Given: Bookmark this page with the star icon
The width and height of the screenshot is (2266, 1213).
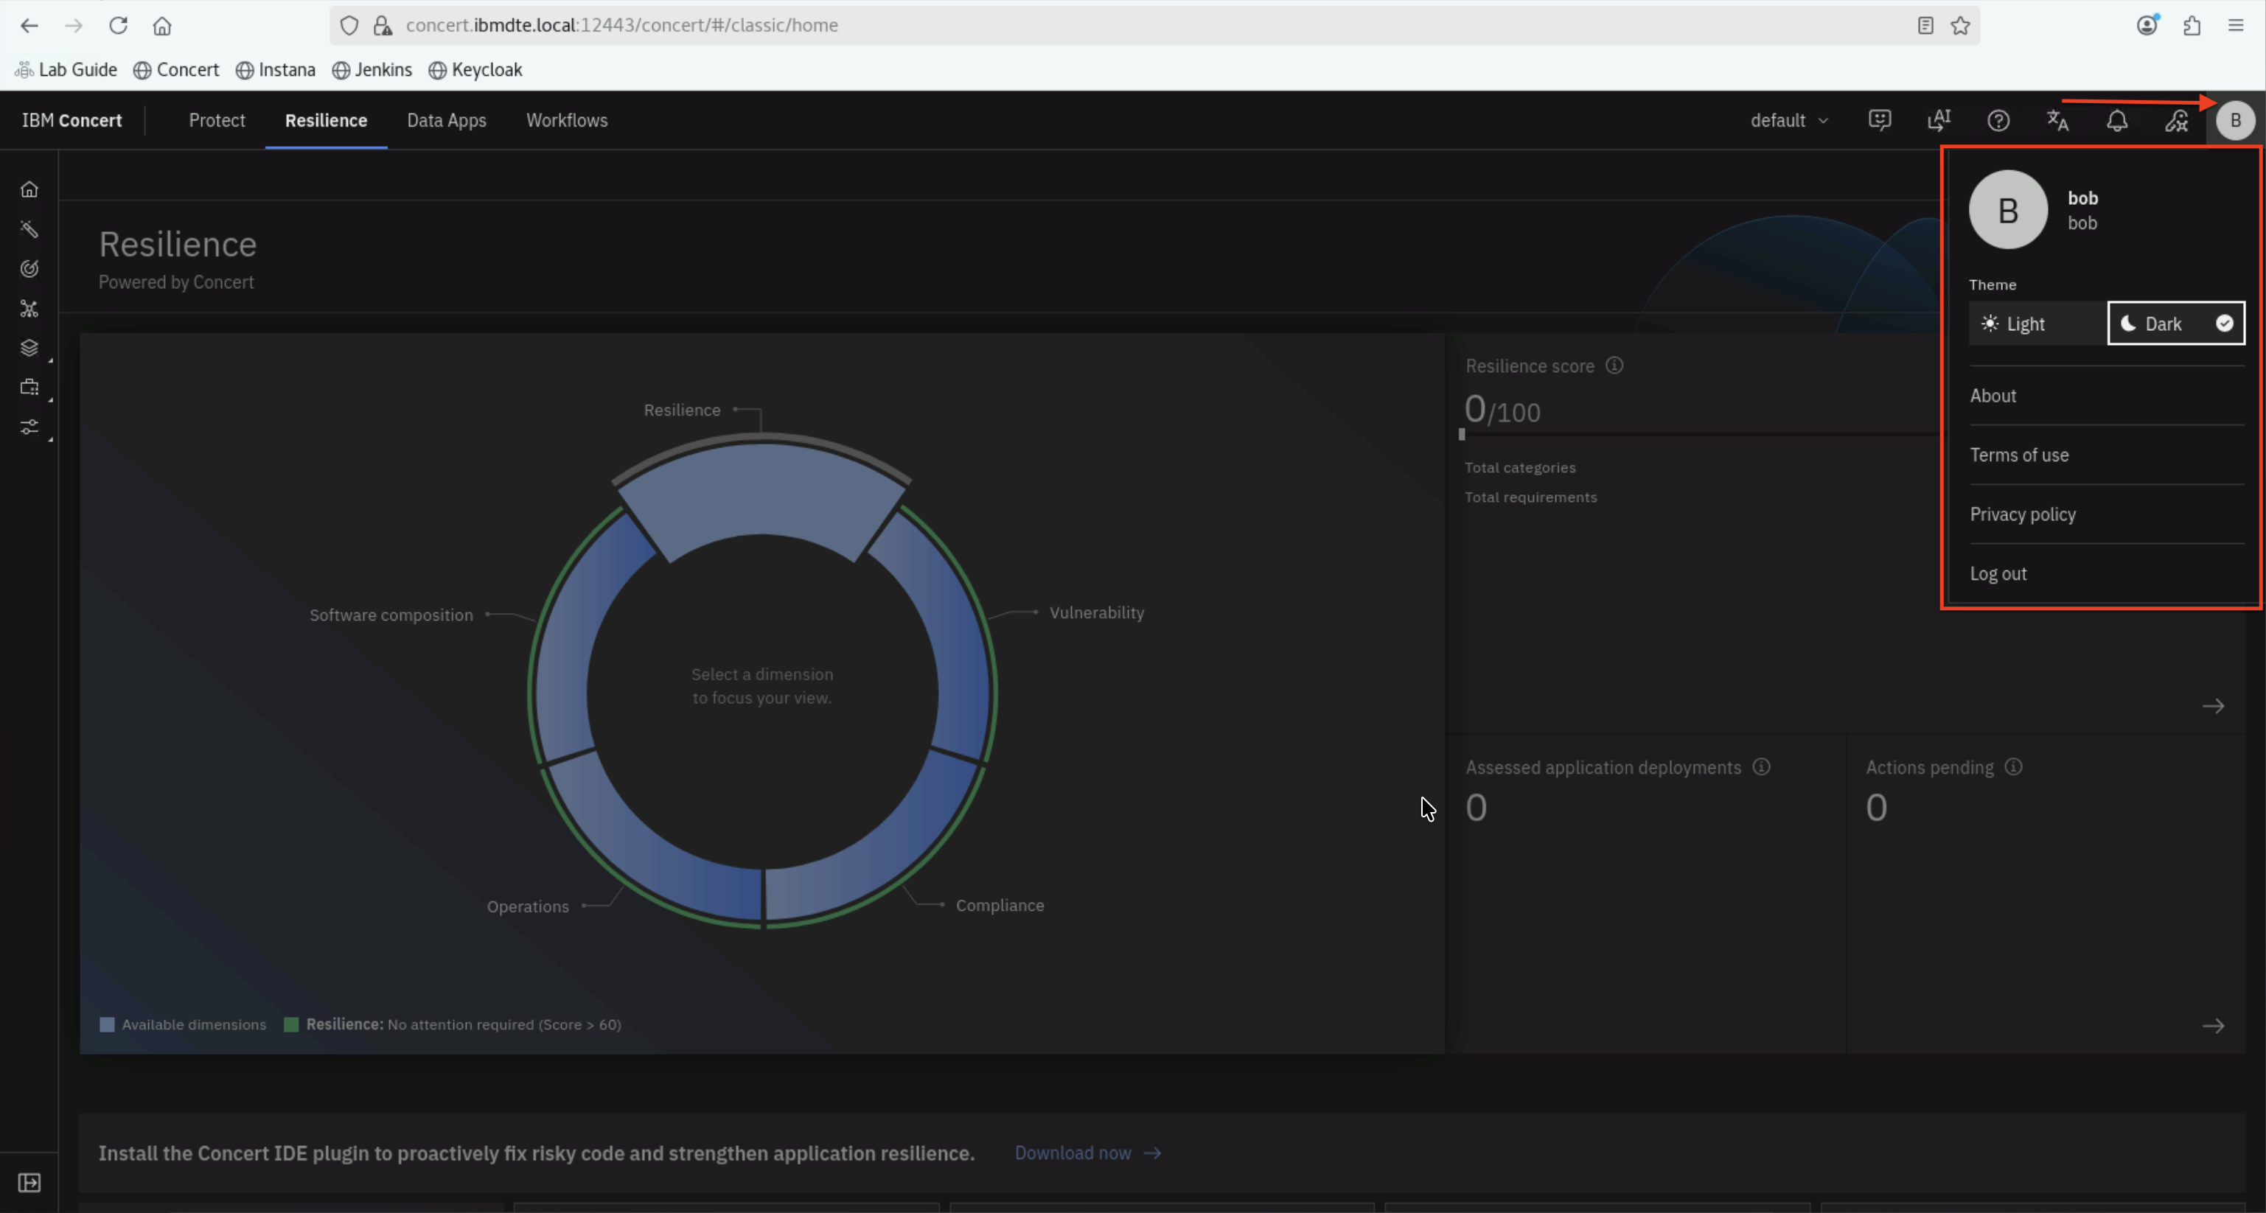Looking at the screenshot, I should (x=1960, y=26).
